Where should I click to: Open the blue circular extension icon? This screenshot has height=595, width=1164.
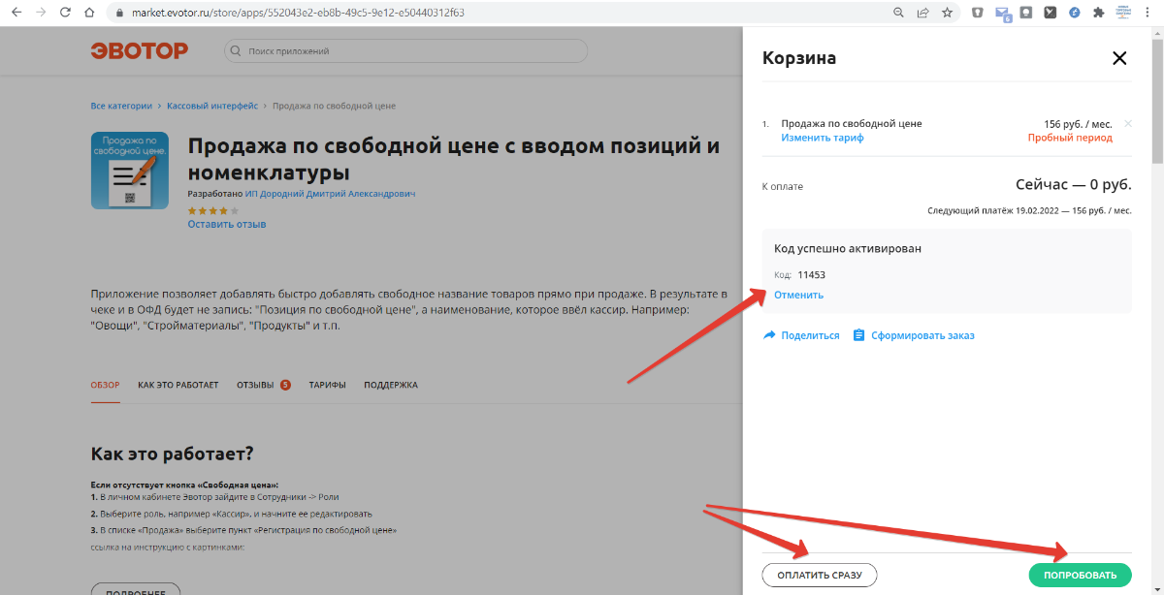coord(1075,14)
